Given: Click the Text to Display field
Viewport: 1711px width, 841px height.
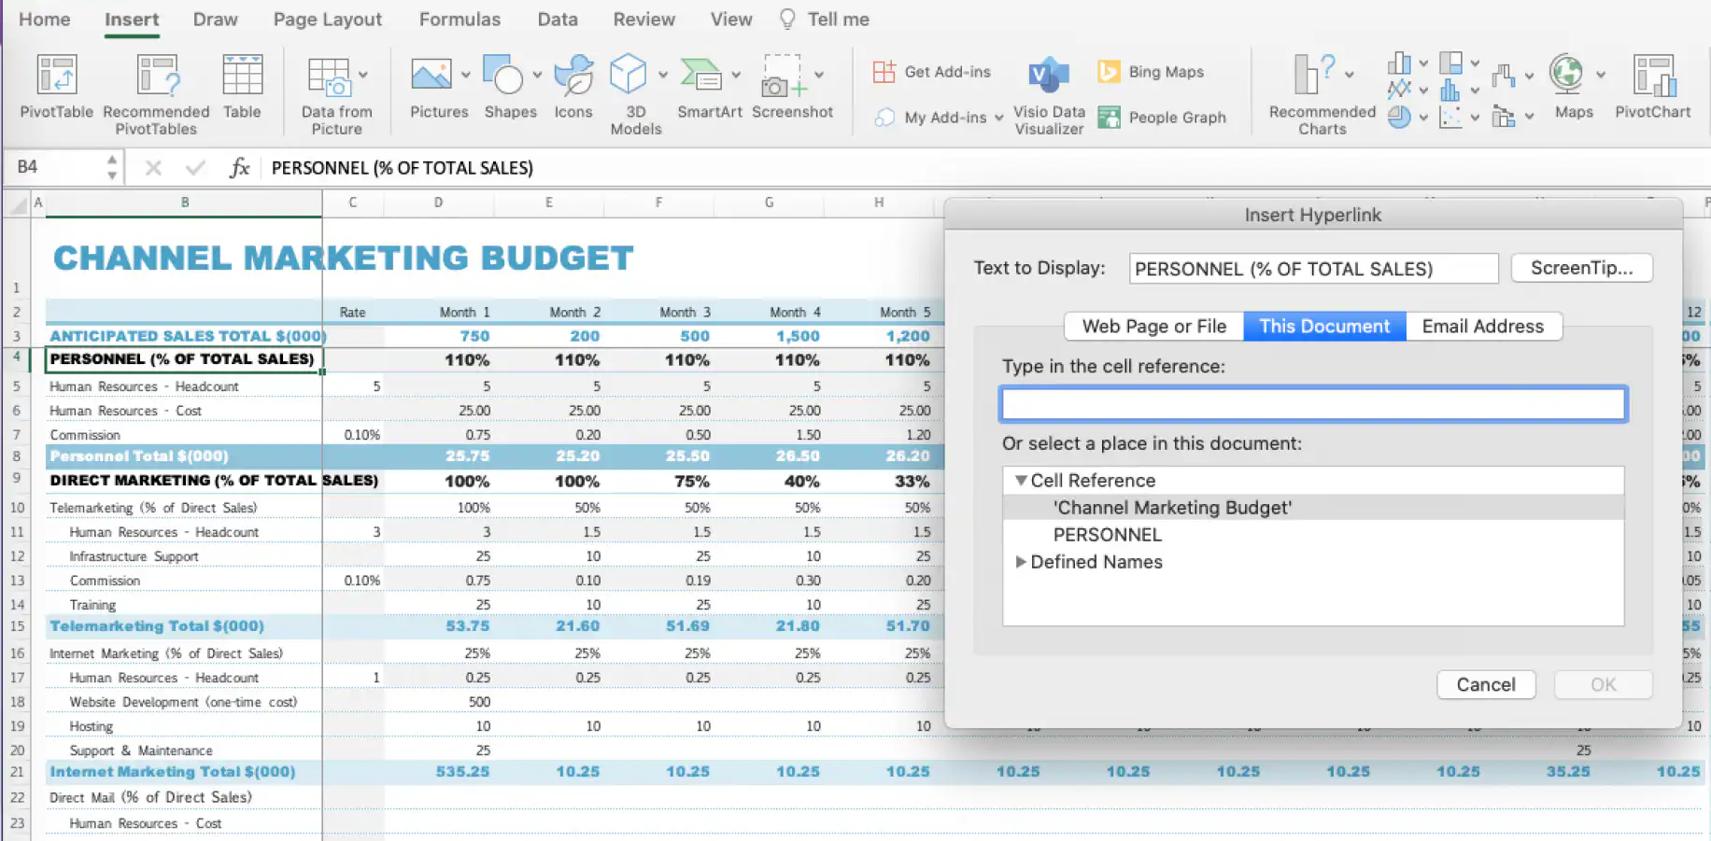Looking at the screenshot, I should pos(1313,269).
